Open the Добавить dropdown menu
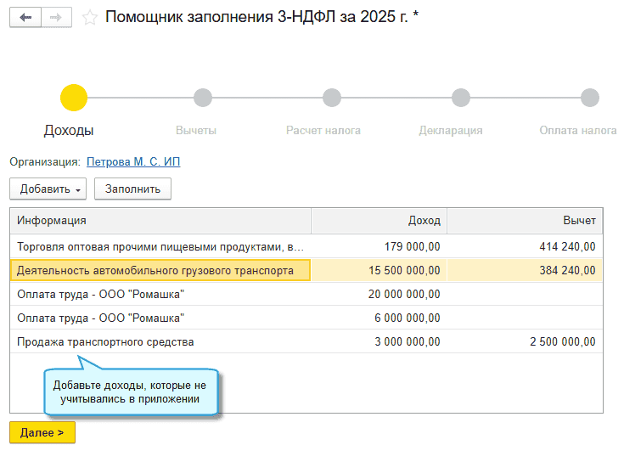 click(48, 189)
